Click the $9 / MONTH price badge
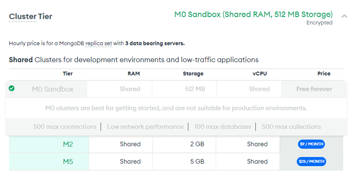 [x=311, y=144]
